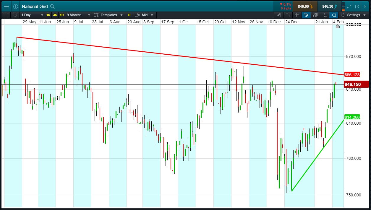Click the Settings gear icon

[x=343, y=15]
